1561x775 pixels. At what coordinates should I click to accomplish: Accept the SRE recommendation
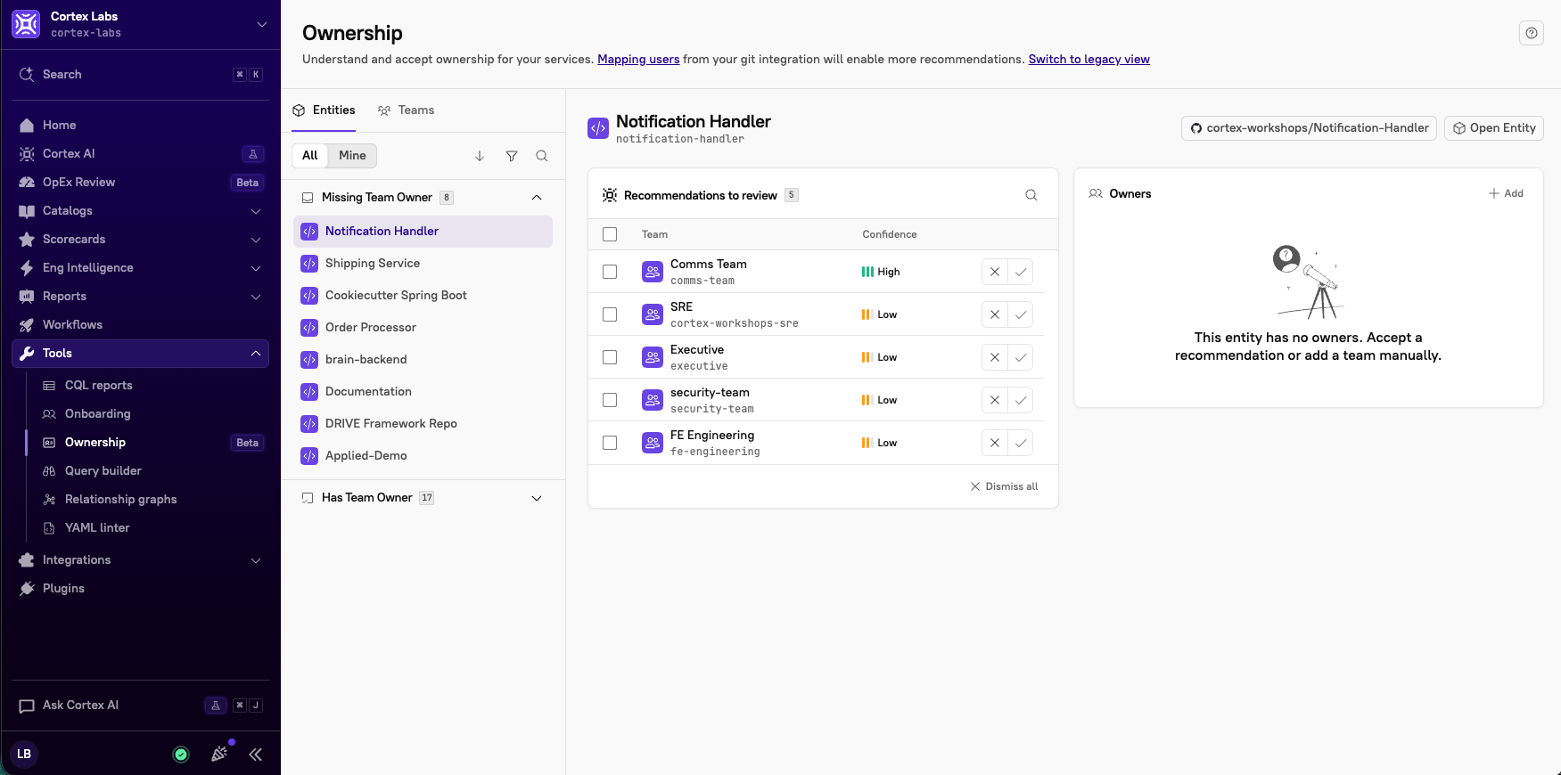tap(1021, 314)
